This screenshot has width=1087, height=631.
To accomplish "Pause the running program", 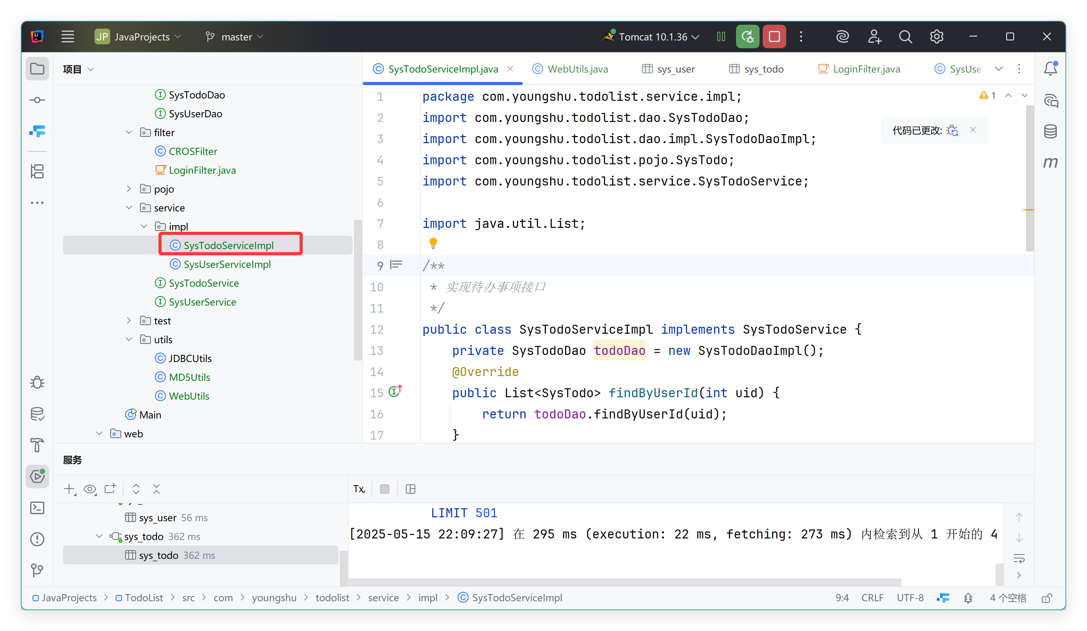I will (x=721, y=36).
